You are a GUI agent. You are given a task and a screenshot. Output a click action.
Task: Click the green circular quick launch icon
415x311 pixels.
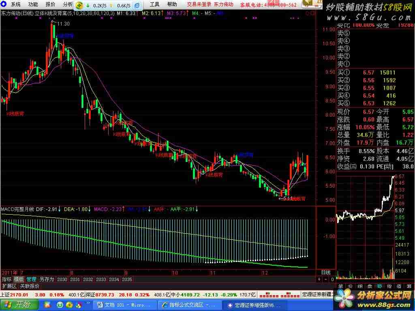coord(60,305)
